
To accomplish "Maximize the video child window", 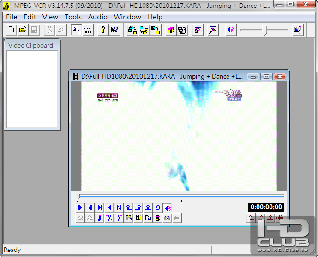I will (266, 77).
